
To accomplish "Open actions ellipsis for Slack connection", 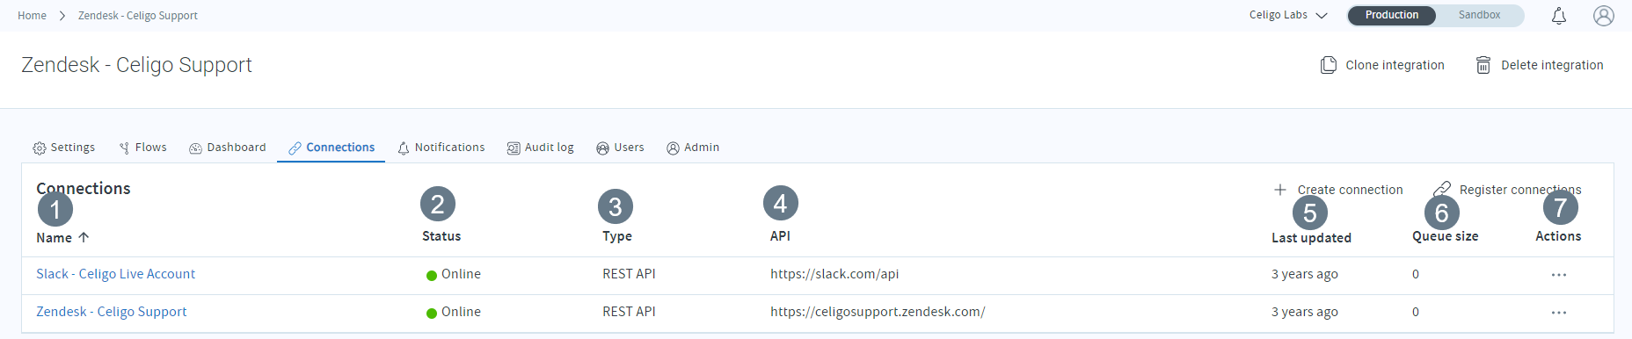I will click(1559, 275).
